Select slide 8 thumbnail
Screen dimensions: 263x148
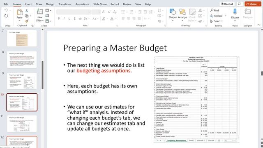[22, 60]
